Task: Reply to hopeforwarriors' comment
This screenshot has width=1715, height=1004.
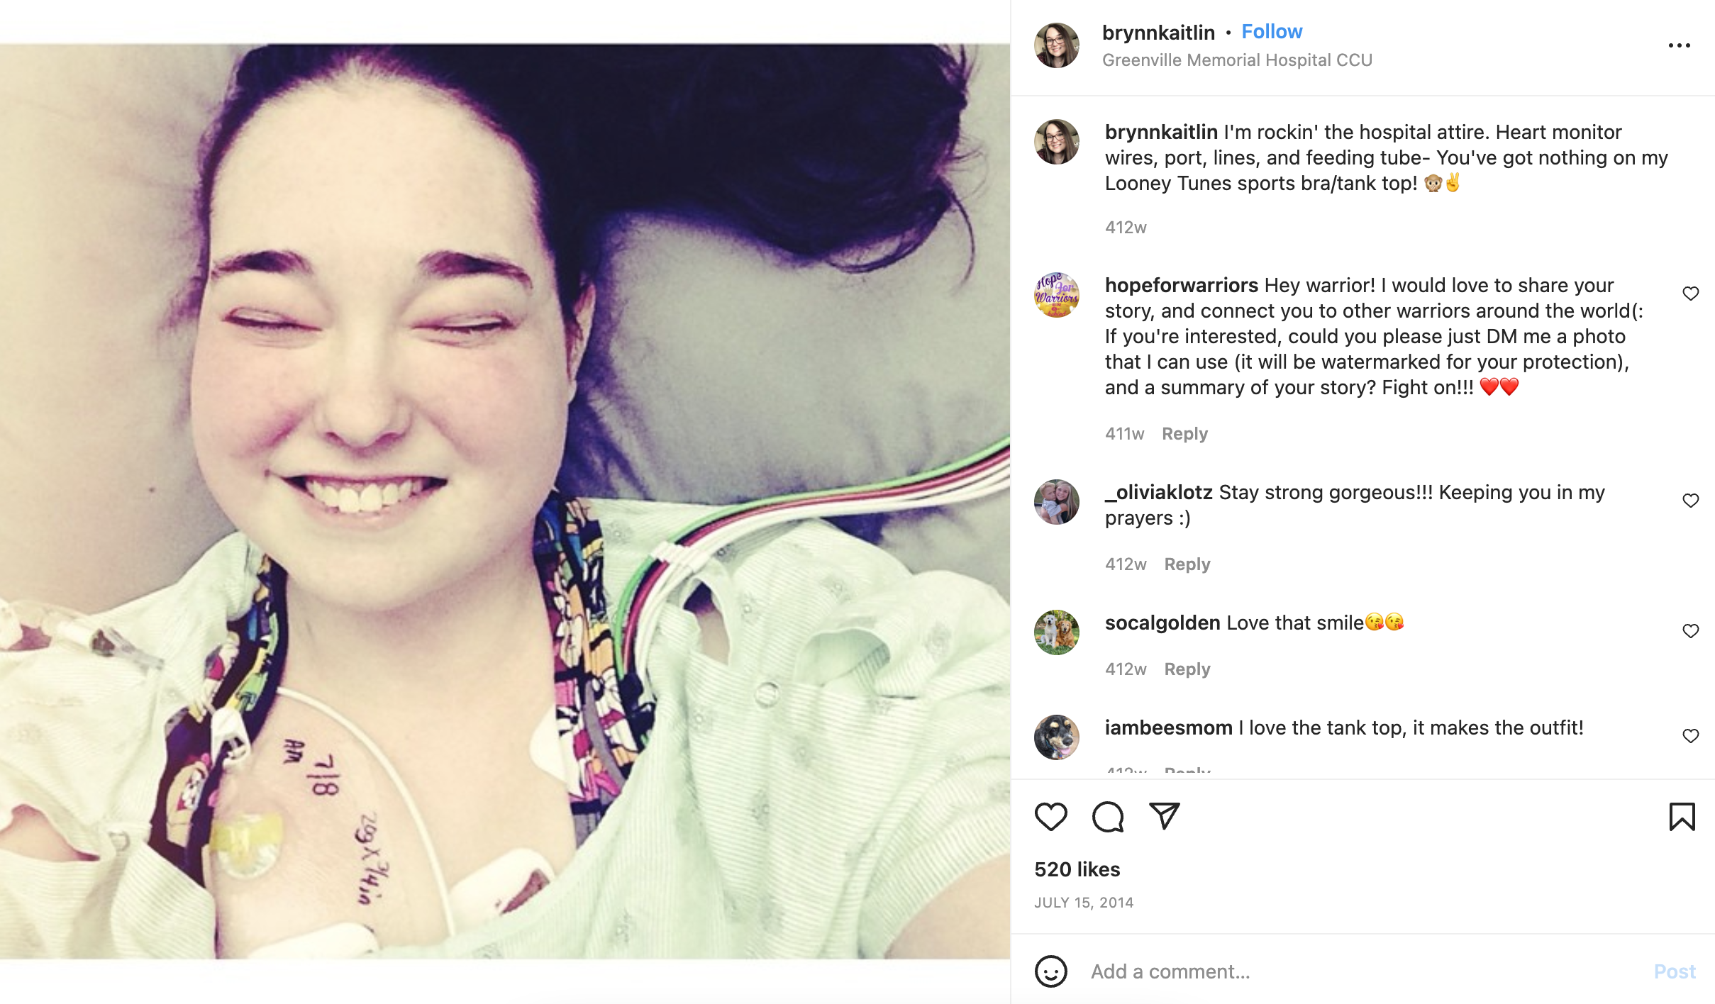Action: 1184,434
